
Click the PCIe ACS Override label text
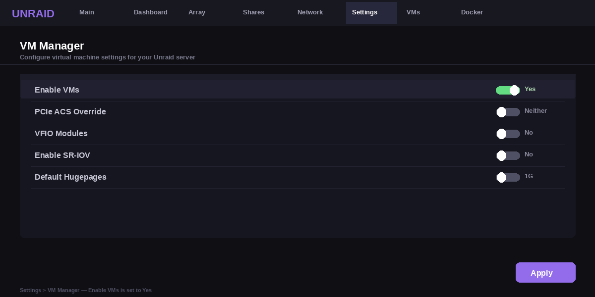point(70,112)
